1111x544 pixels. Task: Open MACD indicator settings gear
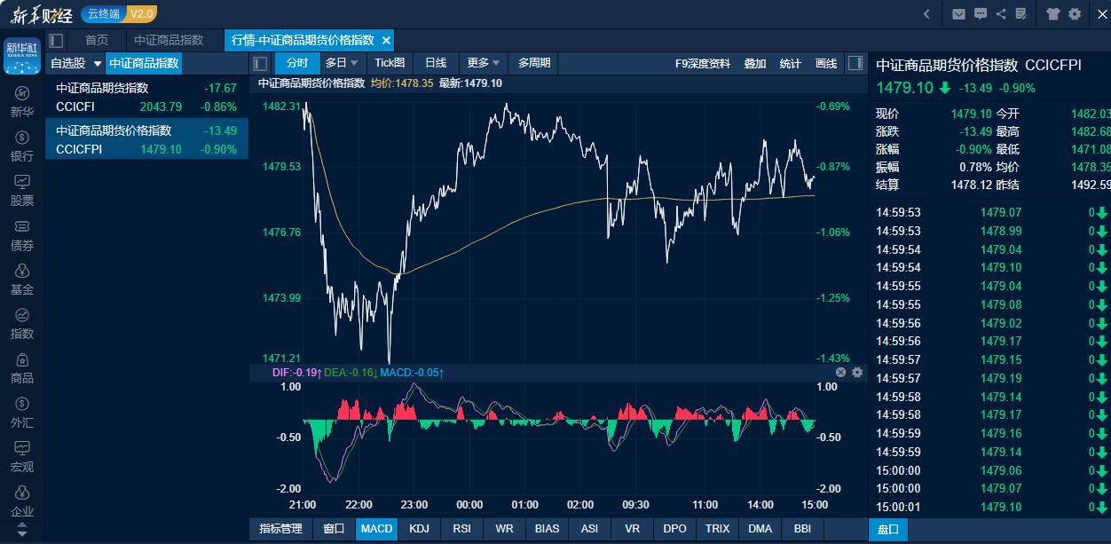(857, 373)
